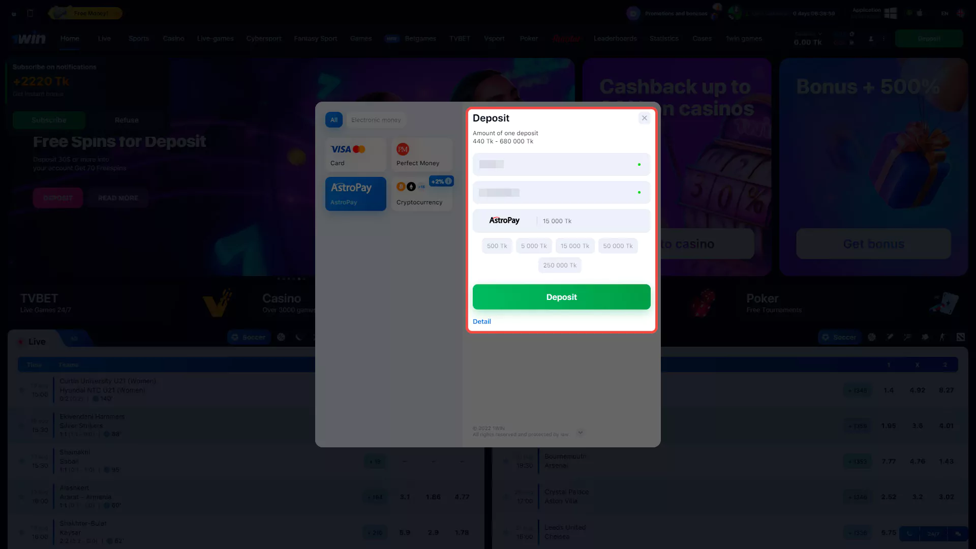976x549 pixels.
Task: Open the Detail link for deposit info
Action: 481,321
